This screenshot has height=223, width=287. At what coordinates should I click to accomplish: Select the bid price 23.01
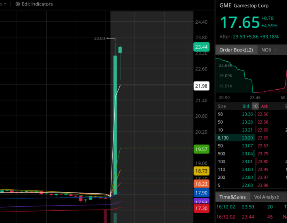(x=247, y=162)
